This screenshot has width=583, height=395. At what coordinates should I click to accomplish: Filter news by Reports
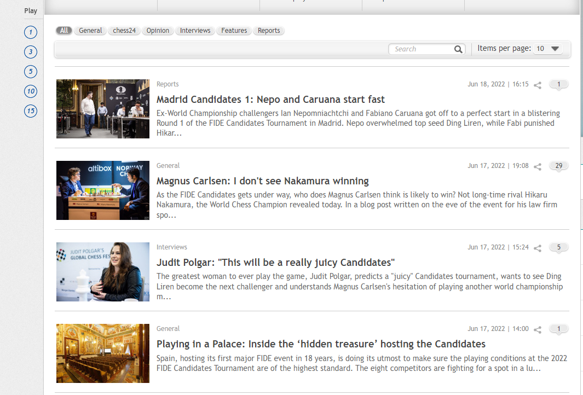pyautogui.click(x=269, y=31)
